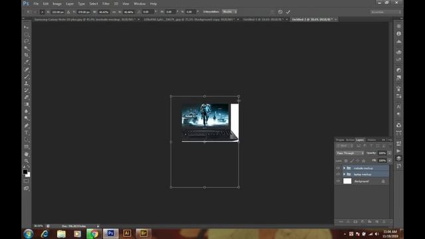Select the Rectangle shape tool

[x=27, y=147]
